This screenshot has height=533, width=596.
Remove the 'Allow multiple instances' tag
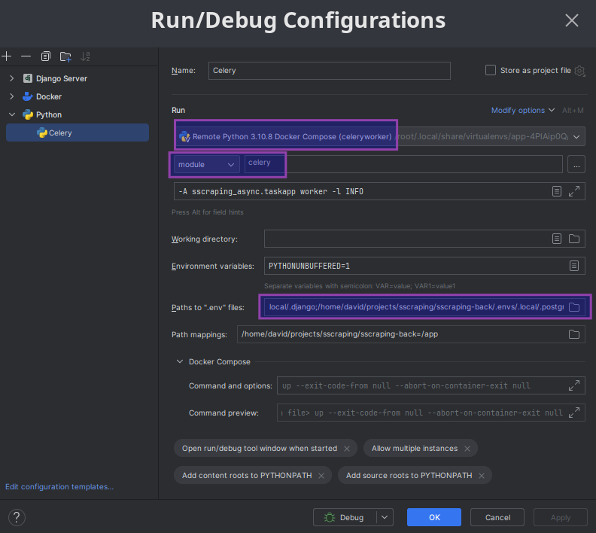(x=467, y=449)
